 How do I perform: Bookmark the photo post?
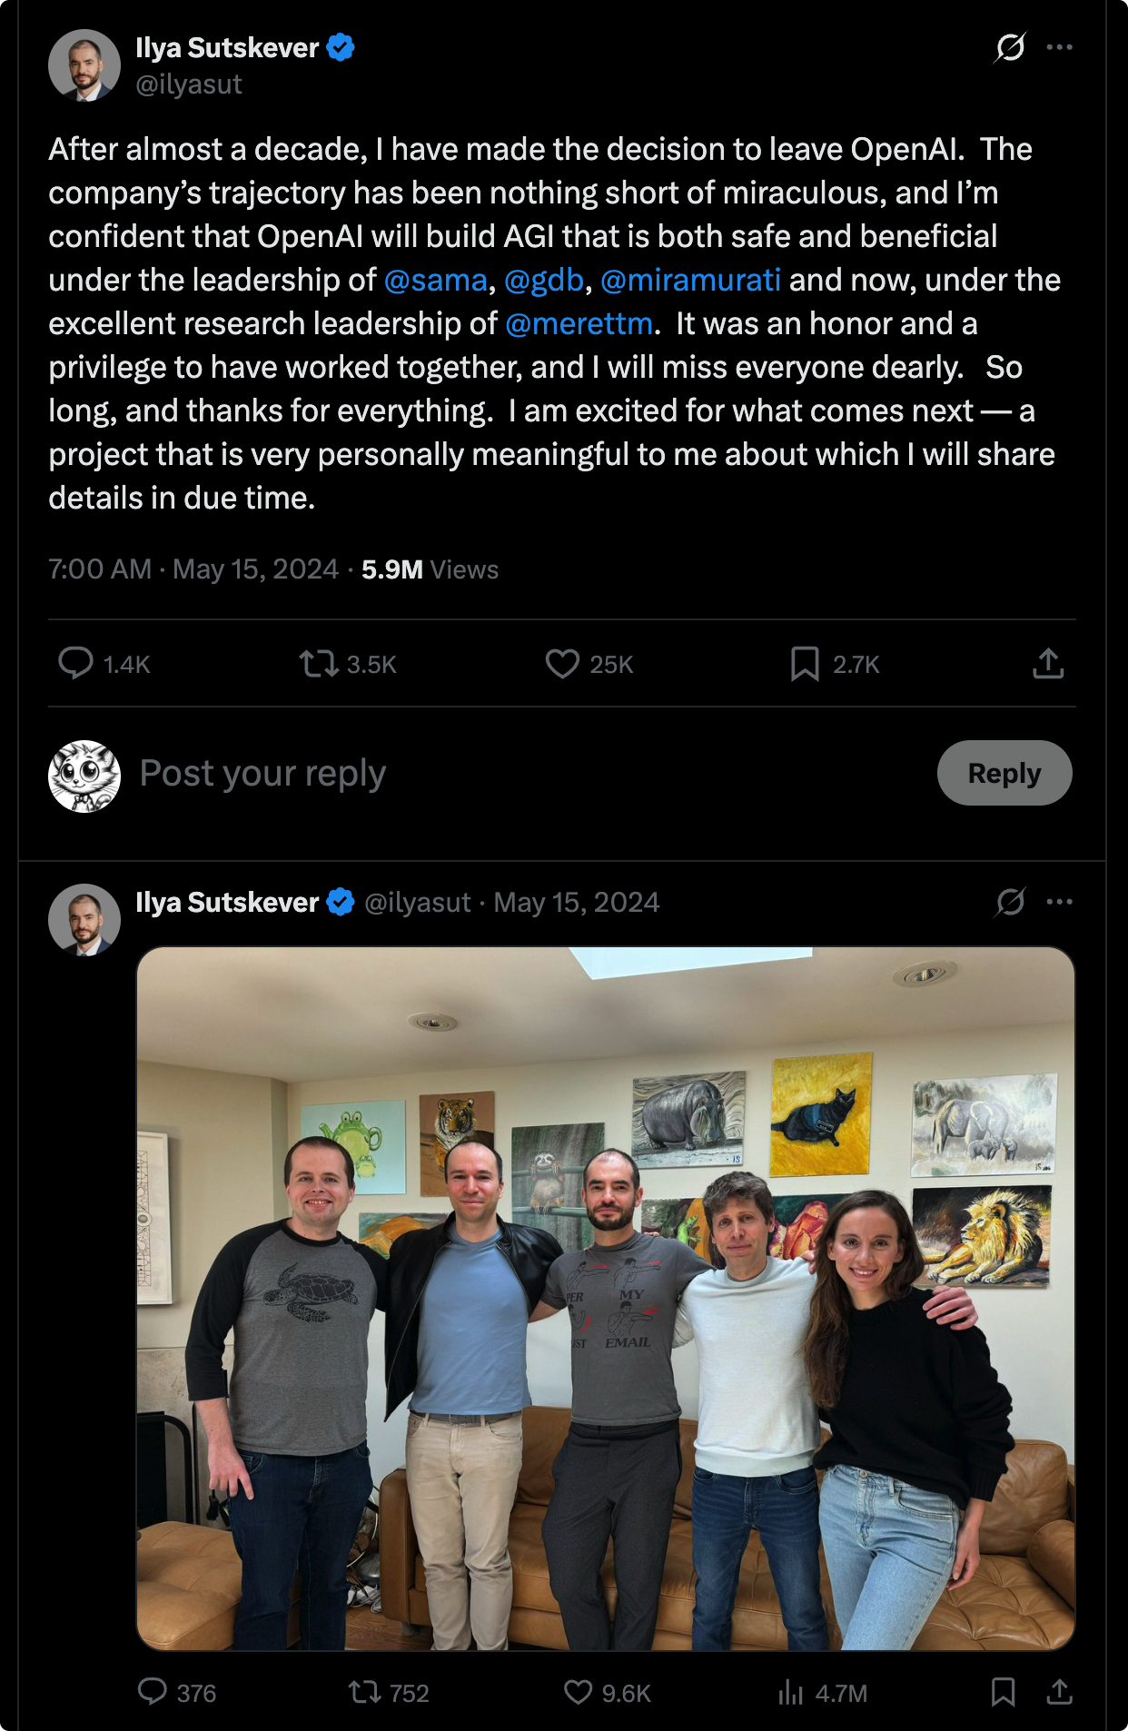1004,1692
